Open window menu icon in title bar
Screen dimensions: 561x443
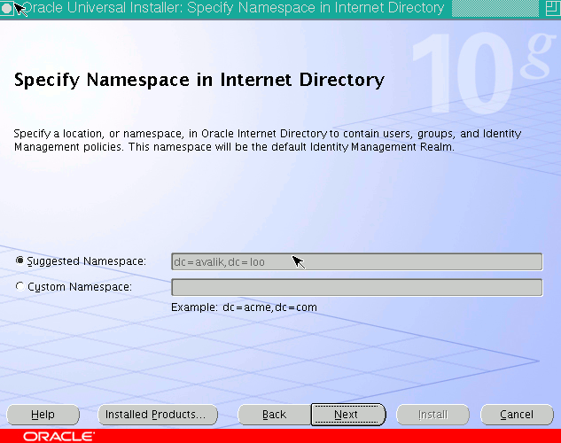coord(7,8)
